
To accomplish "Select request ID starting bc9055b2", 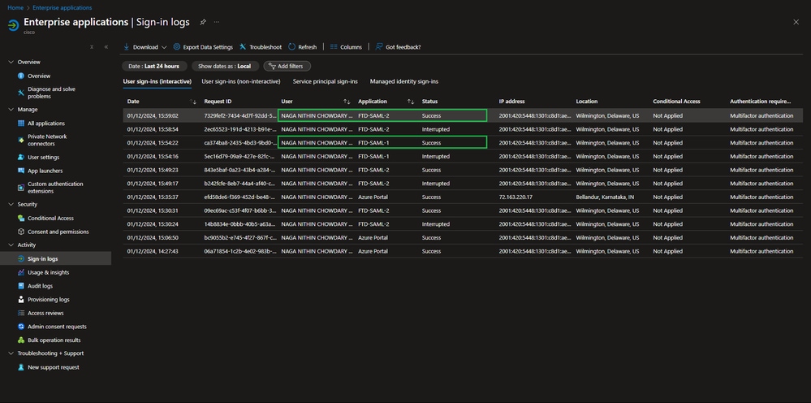I will pyautogui.click(x=240, y=237).
